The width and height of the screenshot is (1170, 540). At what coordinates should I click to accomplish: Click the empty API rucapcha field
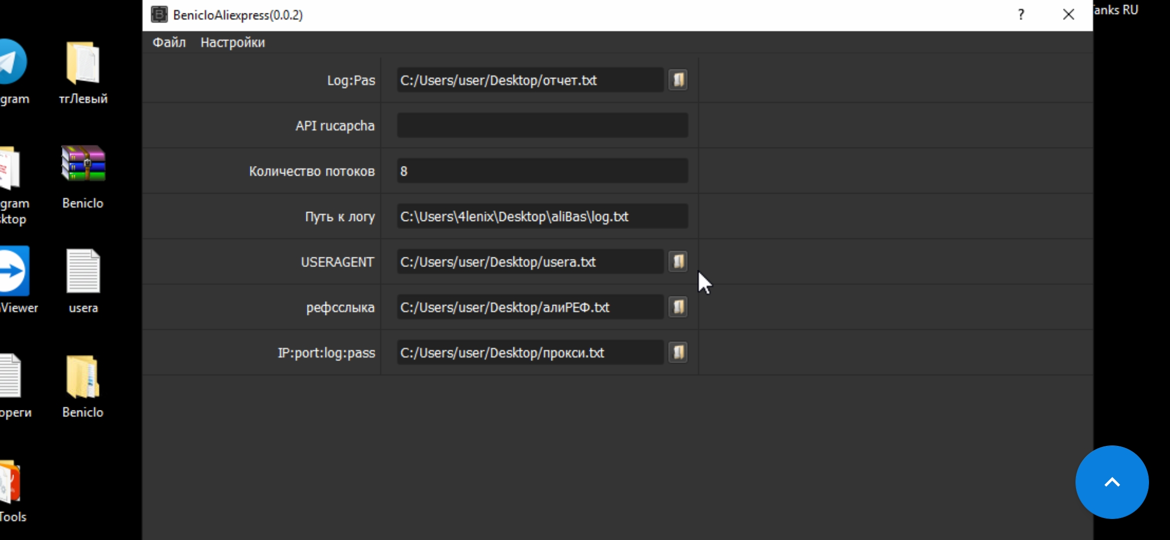(542, 125)
